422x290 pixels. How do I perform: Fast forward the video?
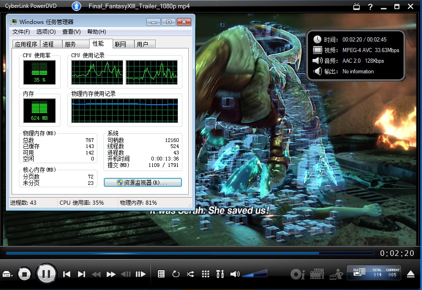pos(111,274)
